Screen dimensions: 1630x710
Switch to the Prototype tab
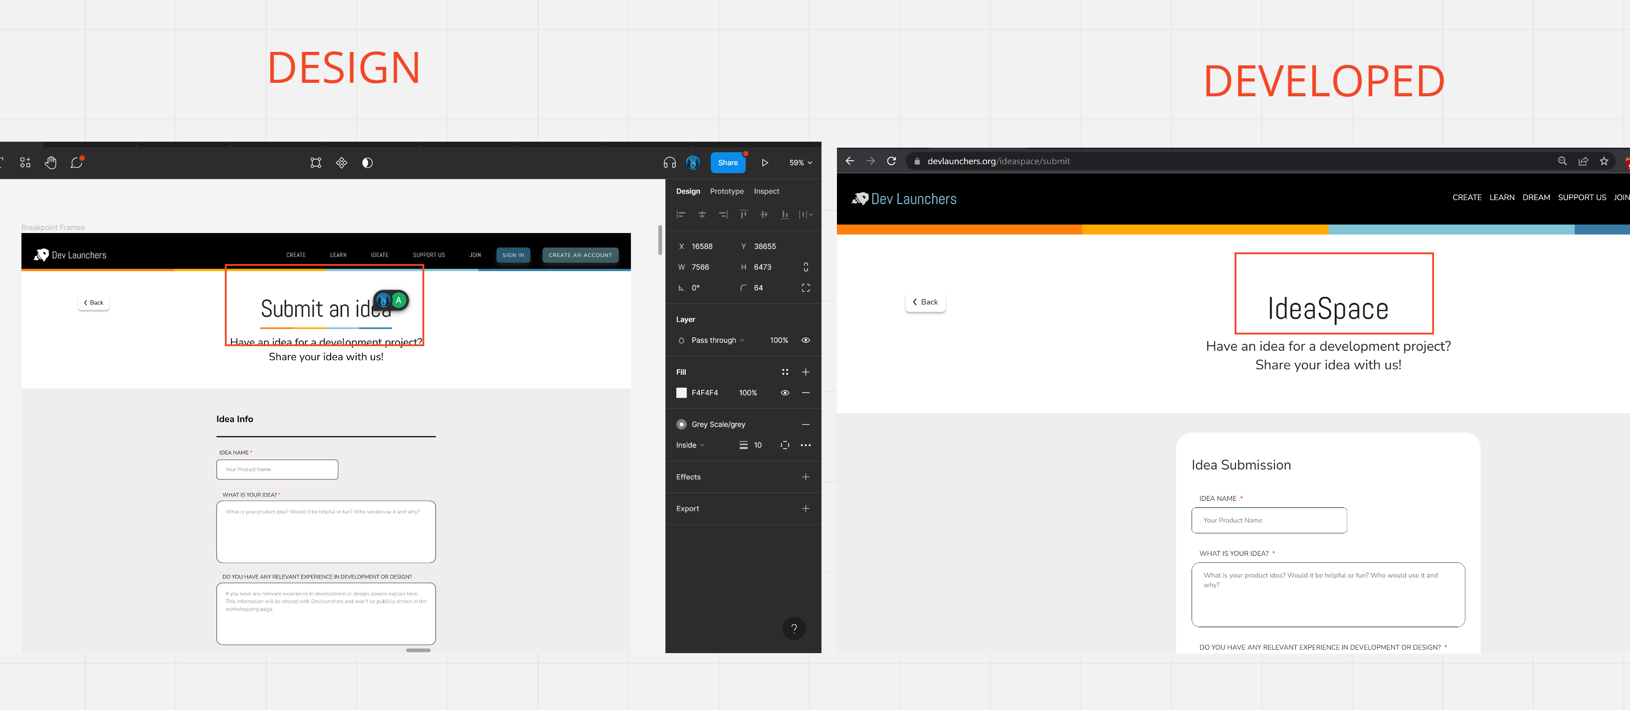pyautogui.click(x=726, y=191)
